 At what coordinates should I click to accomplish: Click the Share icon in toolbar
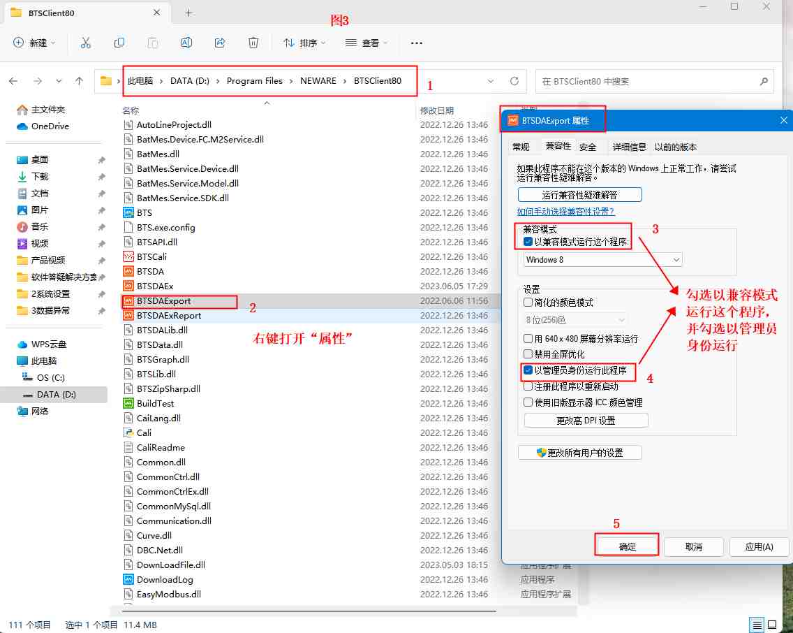tap(219, 43)
